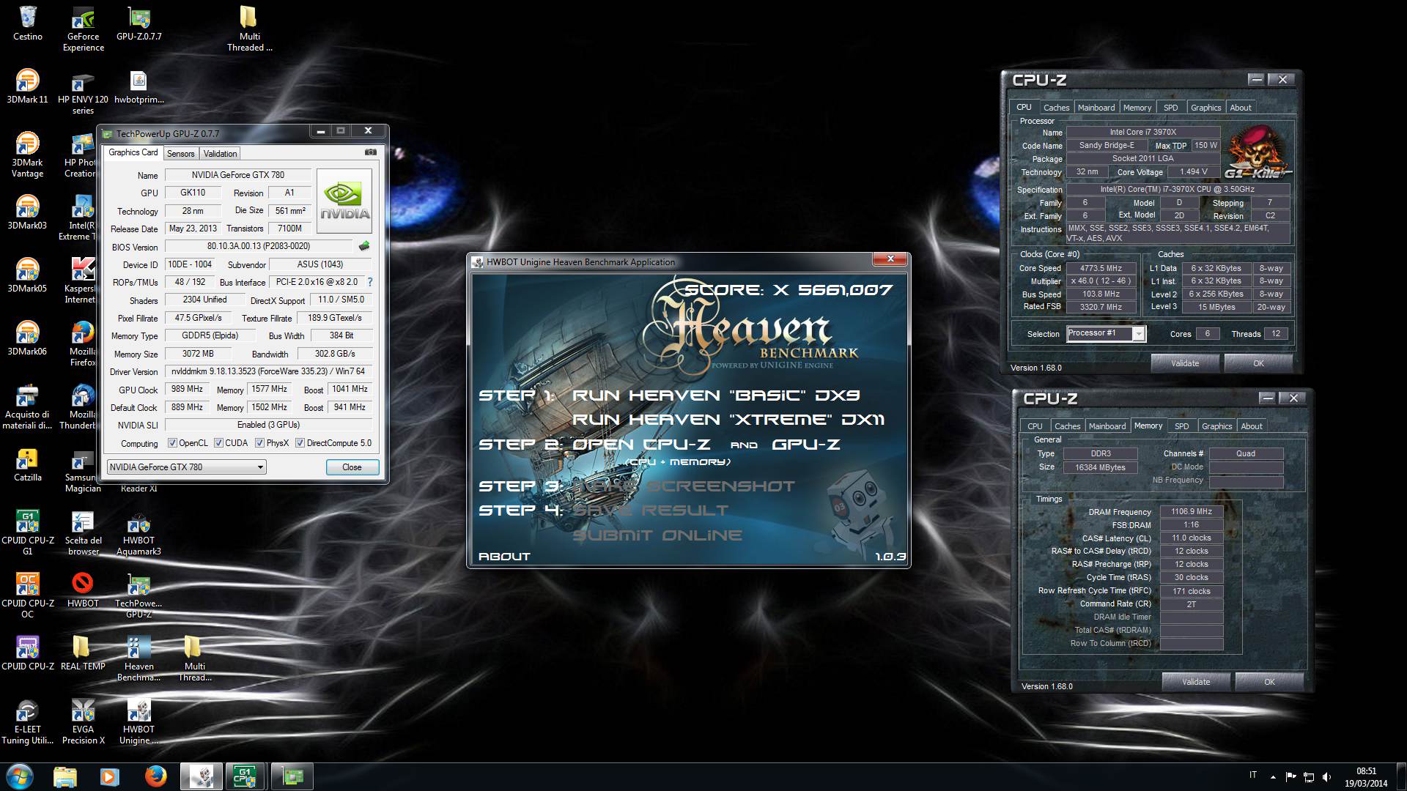Launch Heaven Benchmark desktop shortcut

click(139, 658)
